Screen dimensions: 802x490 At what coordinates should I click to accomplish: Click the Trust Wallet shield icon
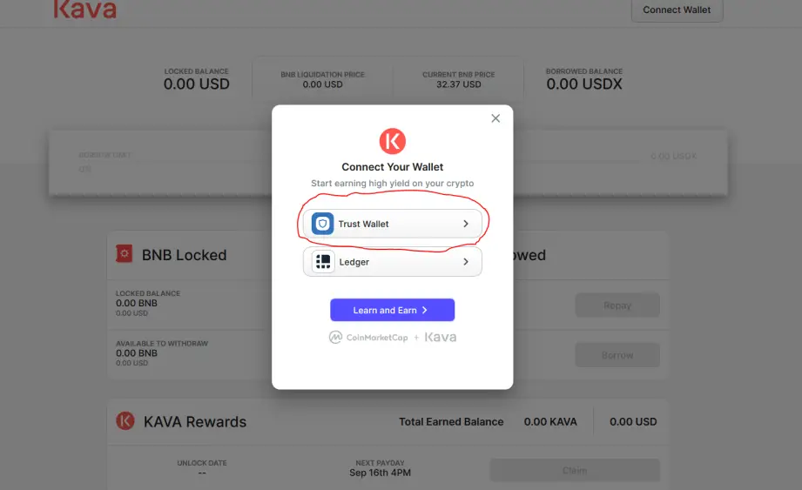click(x=322, y=224)
